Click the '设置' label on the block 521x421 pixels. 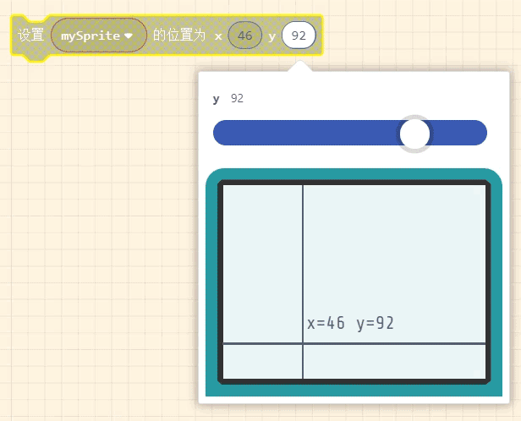tap(31, 36)
